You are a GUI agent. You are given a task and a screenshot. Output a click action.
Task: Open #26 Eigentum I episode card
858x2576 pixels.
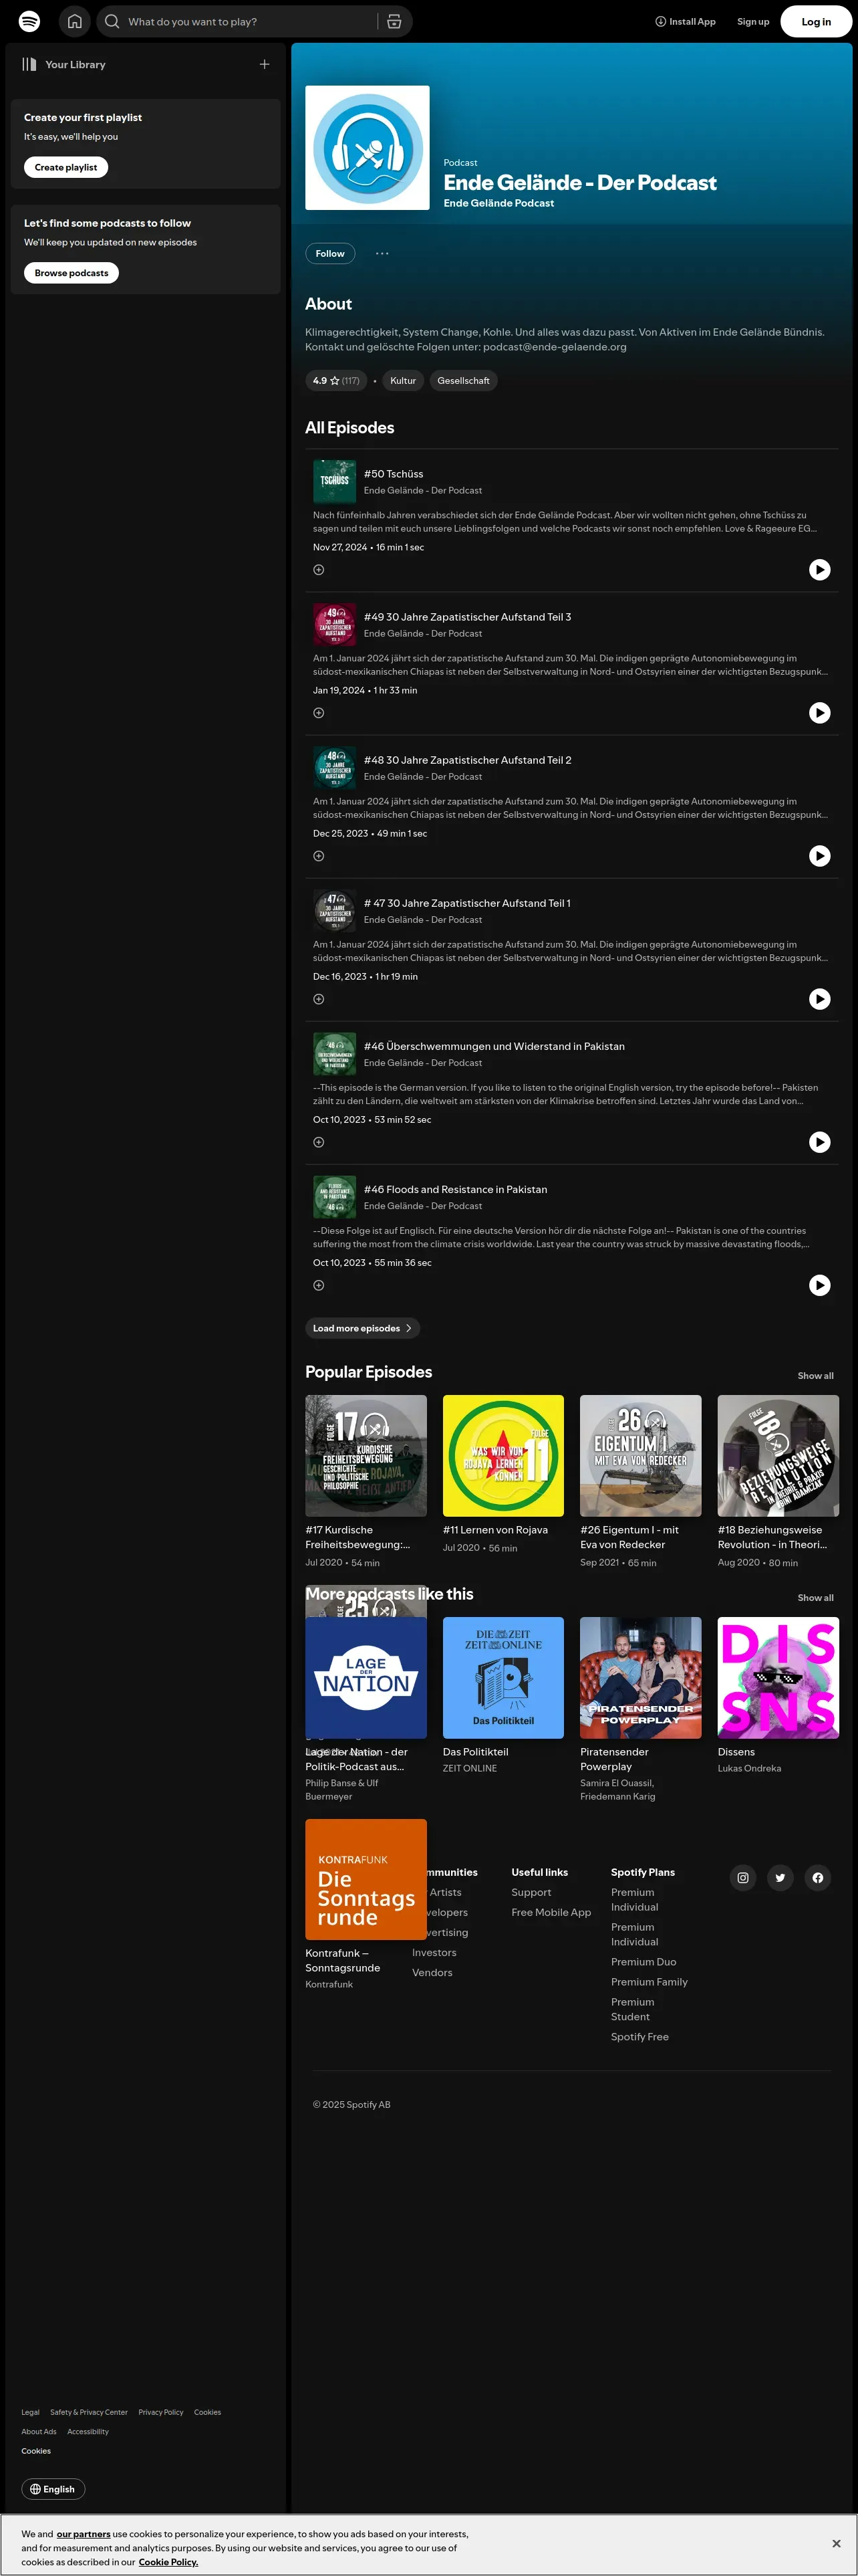[641, 1482]
